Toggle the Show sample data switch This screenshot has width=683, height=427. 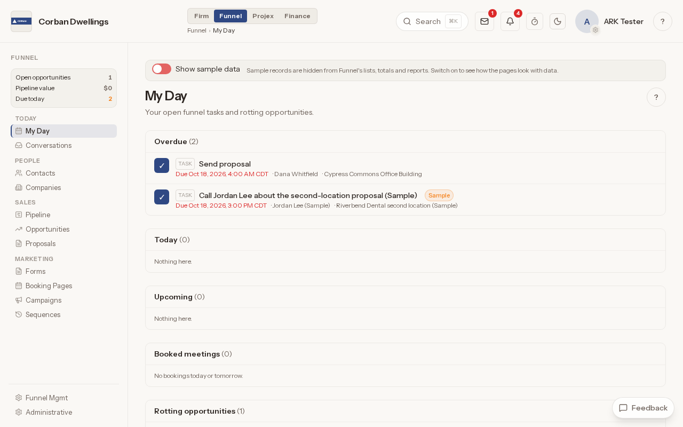tap(162, 69)
